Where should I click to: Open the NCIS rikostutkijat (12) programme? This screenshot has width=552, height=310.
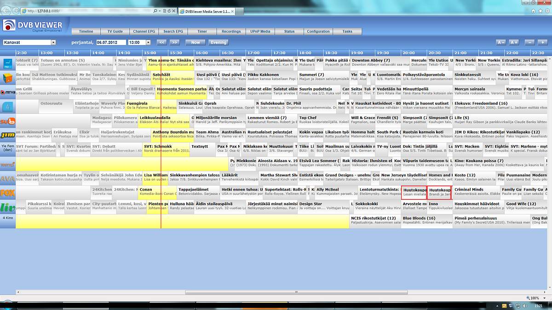pyautogui.click(x=375, y=220)
